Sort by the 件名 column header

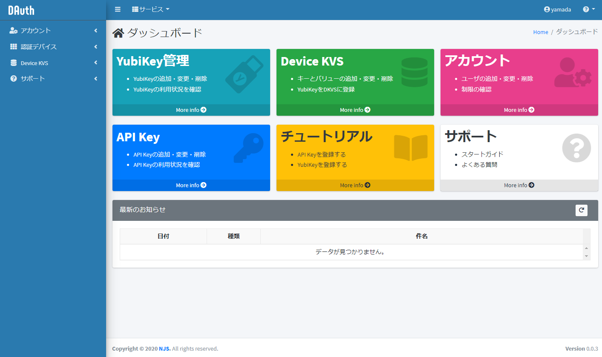click(x=422, y=236)
